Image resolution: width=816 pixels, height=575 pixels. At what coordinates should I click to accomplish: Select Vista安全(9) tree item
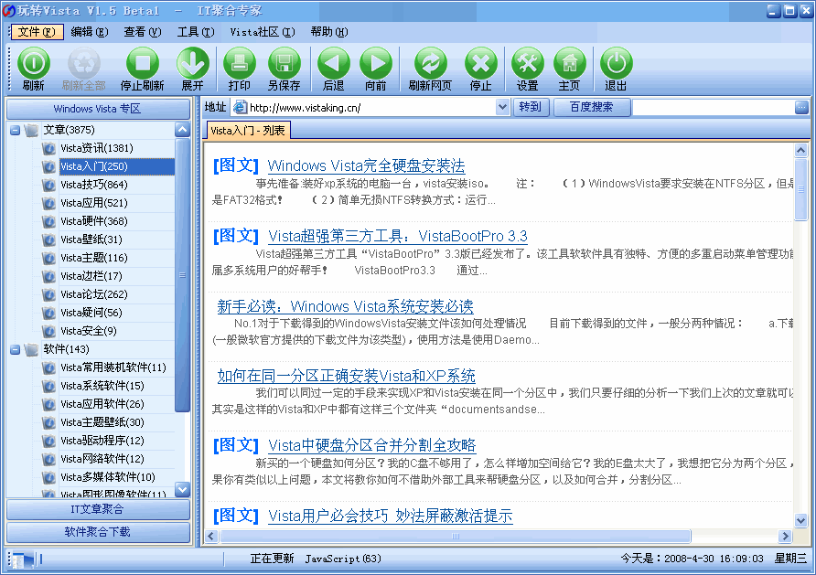coord(89,331)
